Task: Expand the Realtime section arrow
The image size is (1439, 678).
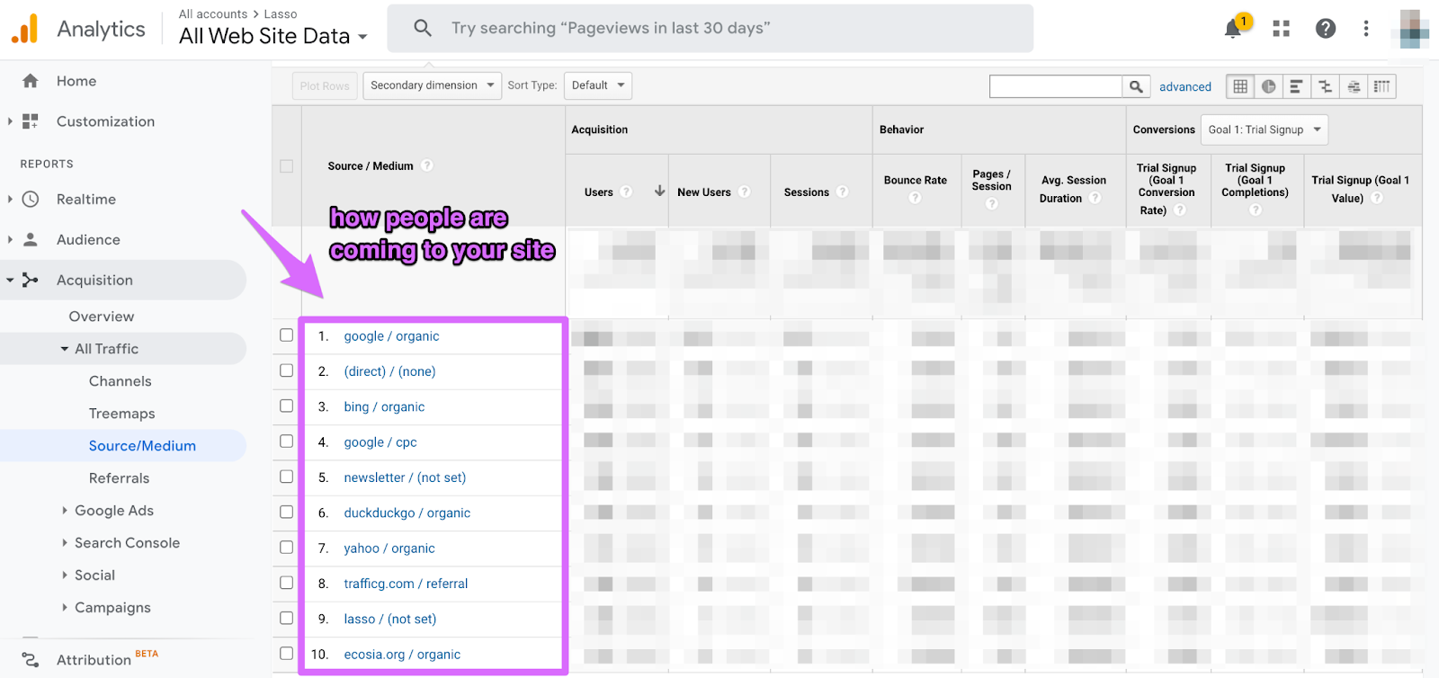Action: tap(10, 200)
